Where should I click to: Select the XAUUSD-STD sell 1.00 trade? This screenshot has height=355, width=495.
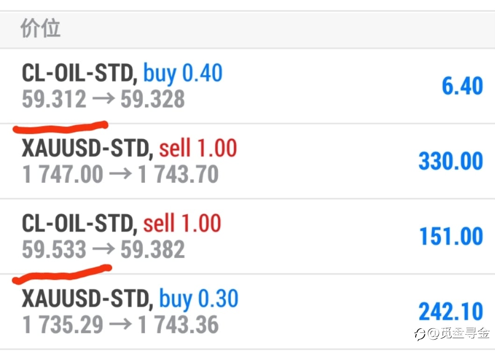(x=248, y=161)
